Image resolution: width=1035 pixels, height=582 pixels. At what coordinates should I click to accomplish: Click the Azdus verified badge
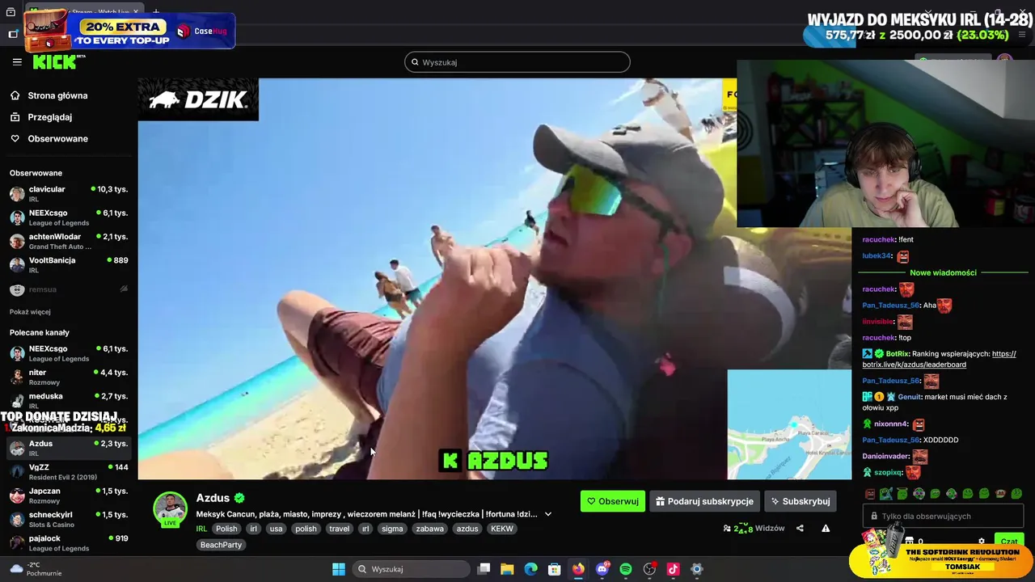(x=239, y=498)
